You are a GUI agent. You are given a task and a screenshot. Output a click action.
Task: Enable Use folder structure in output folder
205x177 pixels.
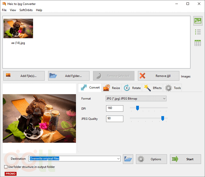coord(6,167)
